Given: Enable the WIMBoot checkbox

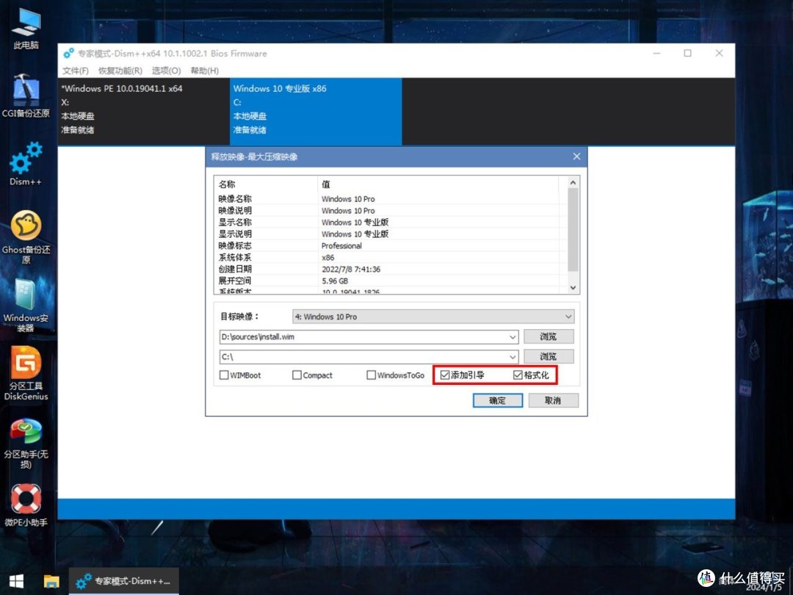Looking at the screenshot, I should (x=223, y=375).
